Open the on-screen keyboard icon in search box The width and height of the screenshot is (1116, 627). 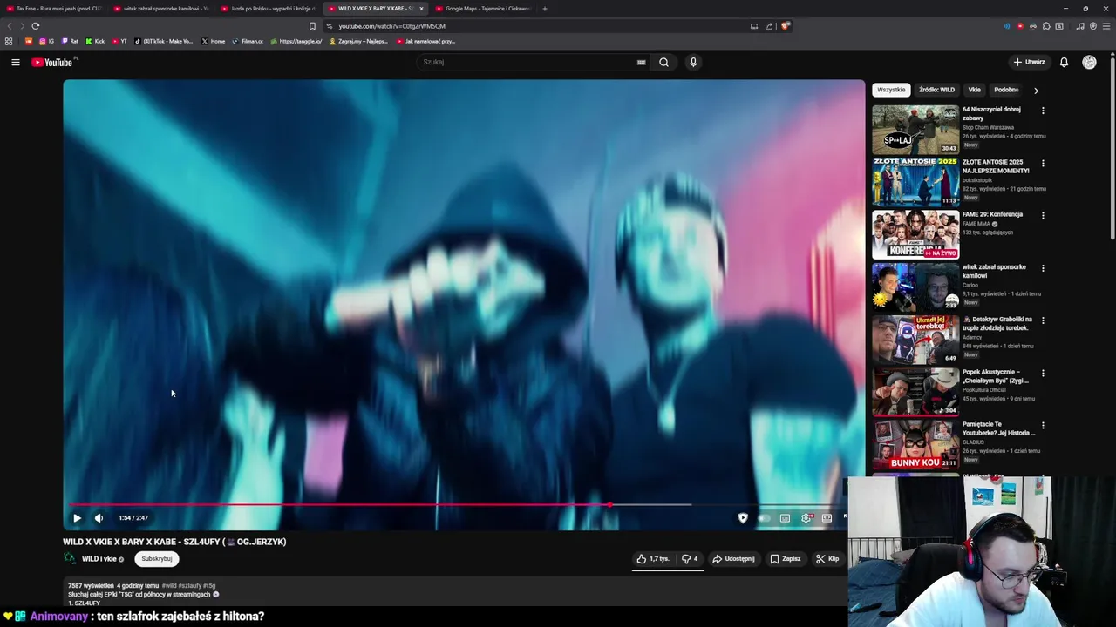[641, 62]
